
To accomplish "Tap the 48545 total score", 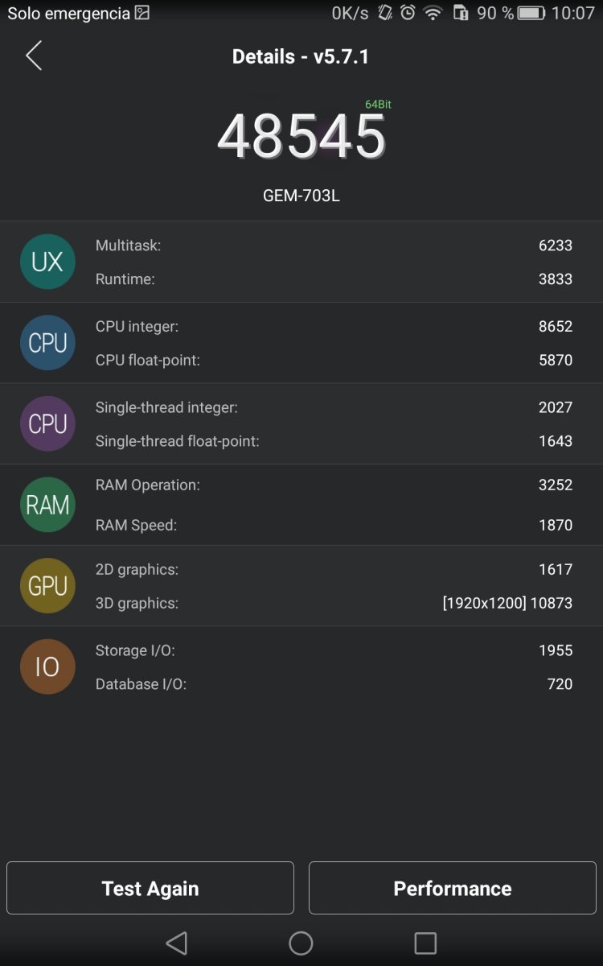I will [301, 136].
